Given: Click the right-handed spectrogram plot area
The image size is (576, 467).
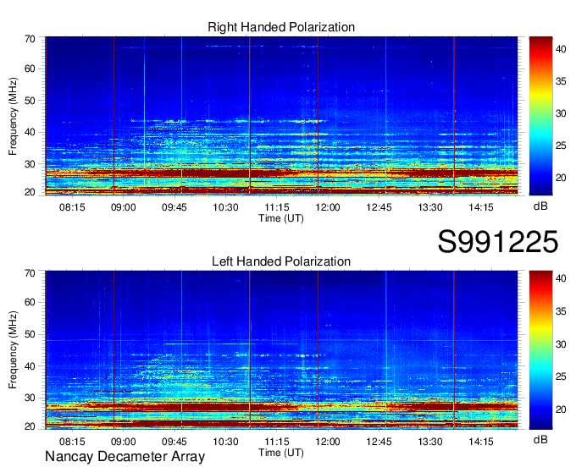Looking at the screenshot, I should [281, 116].
